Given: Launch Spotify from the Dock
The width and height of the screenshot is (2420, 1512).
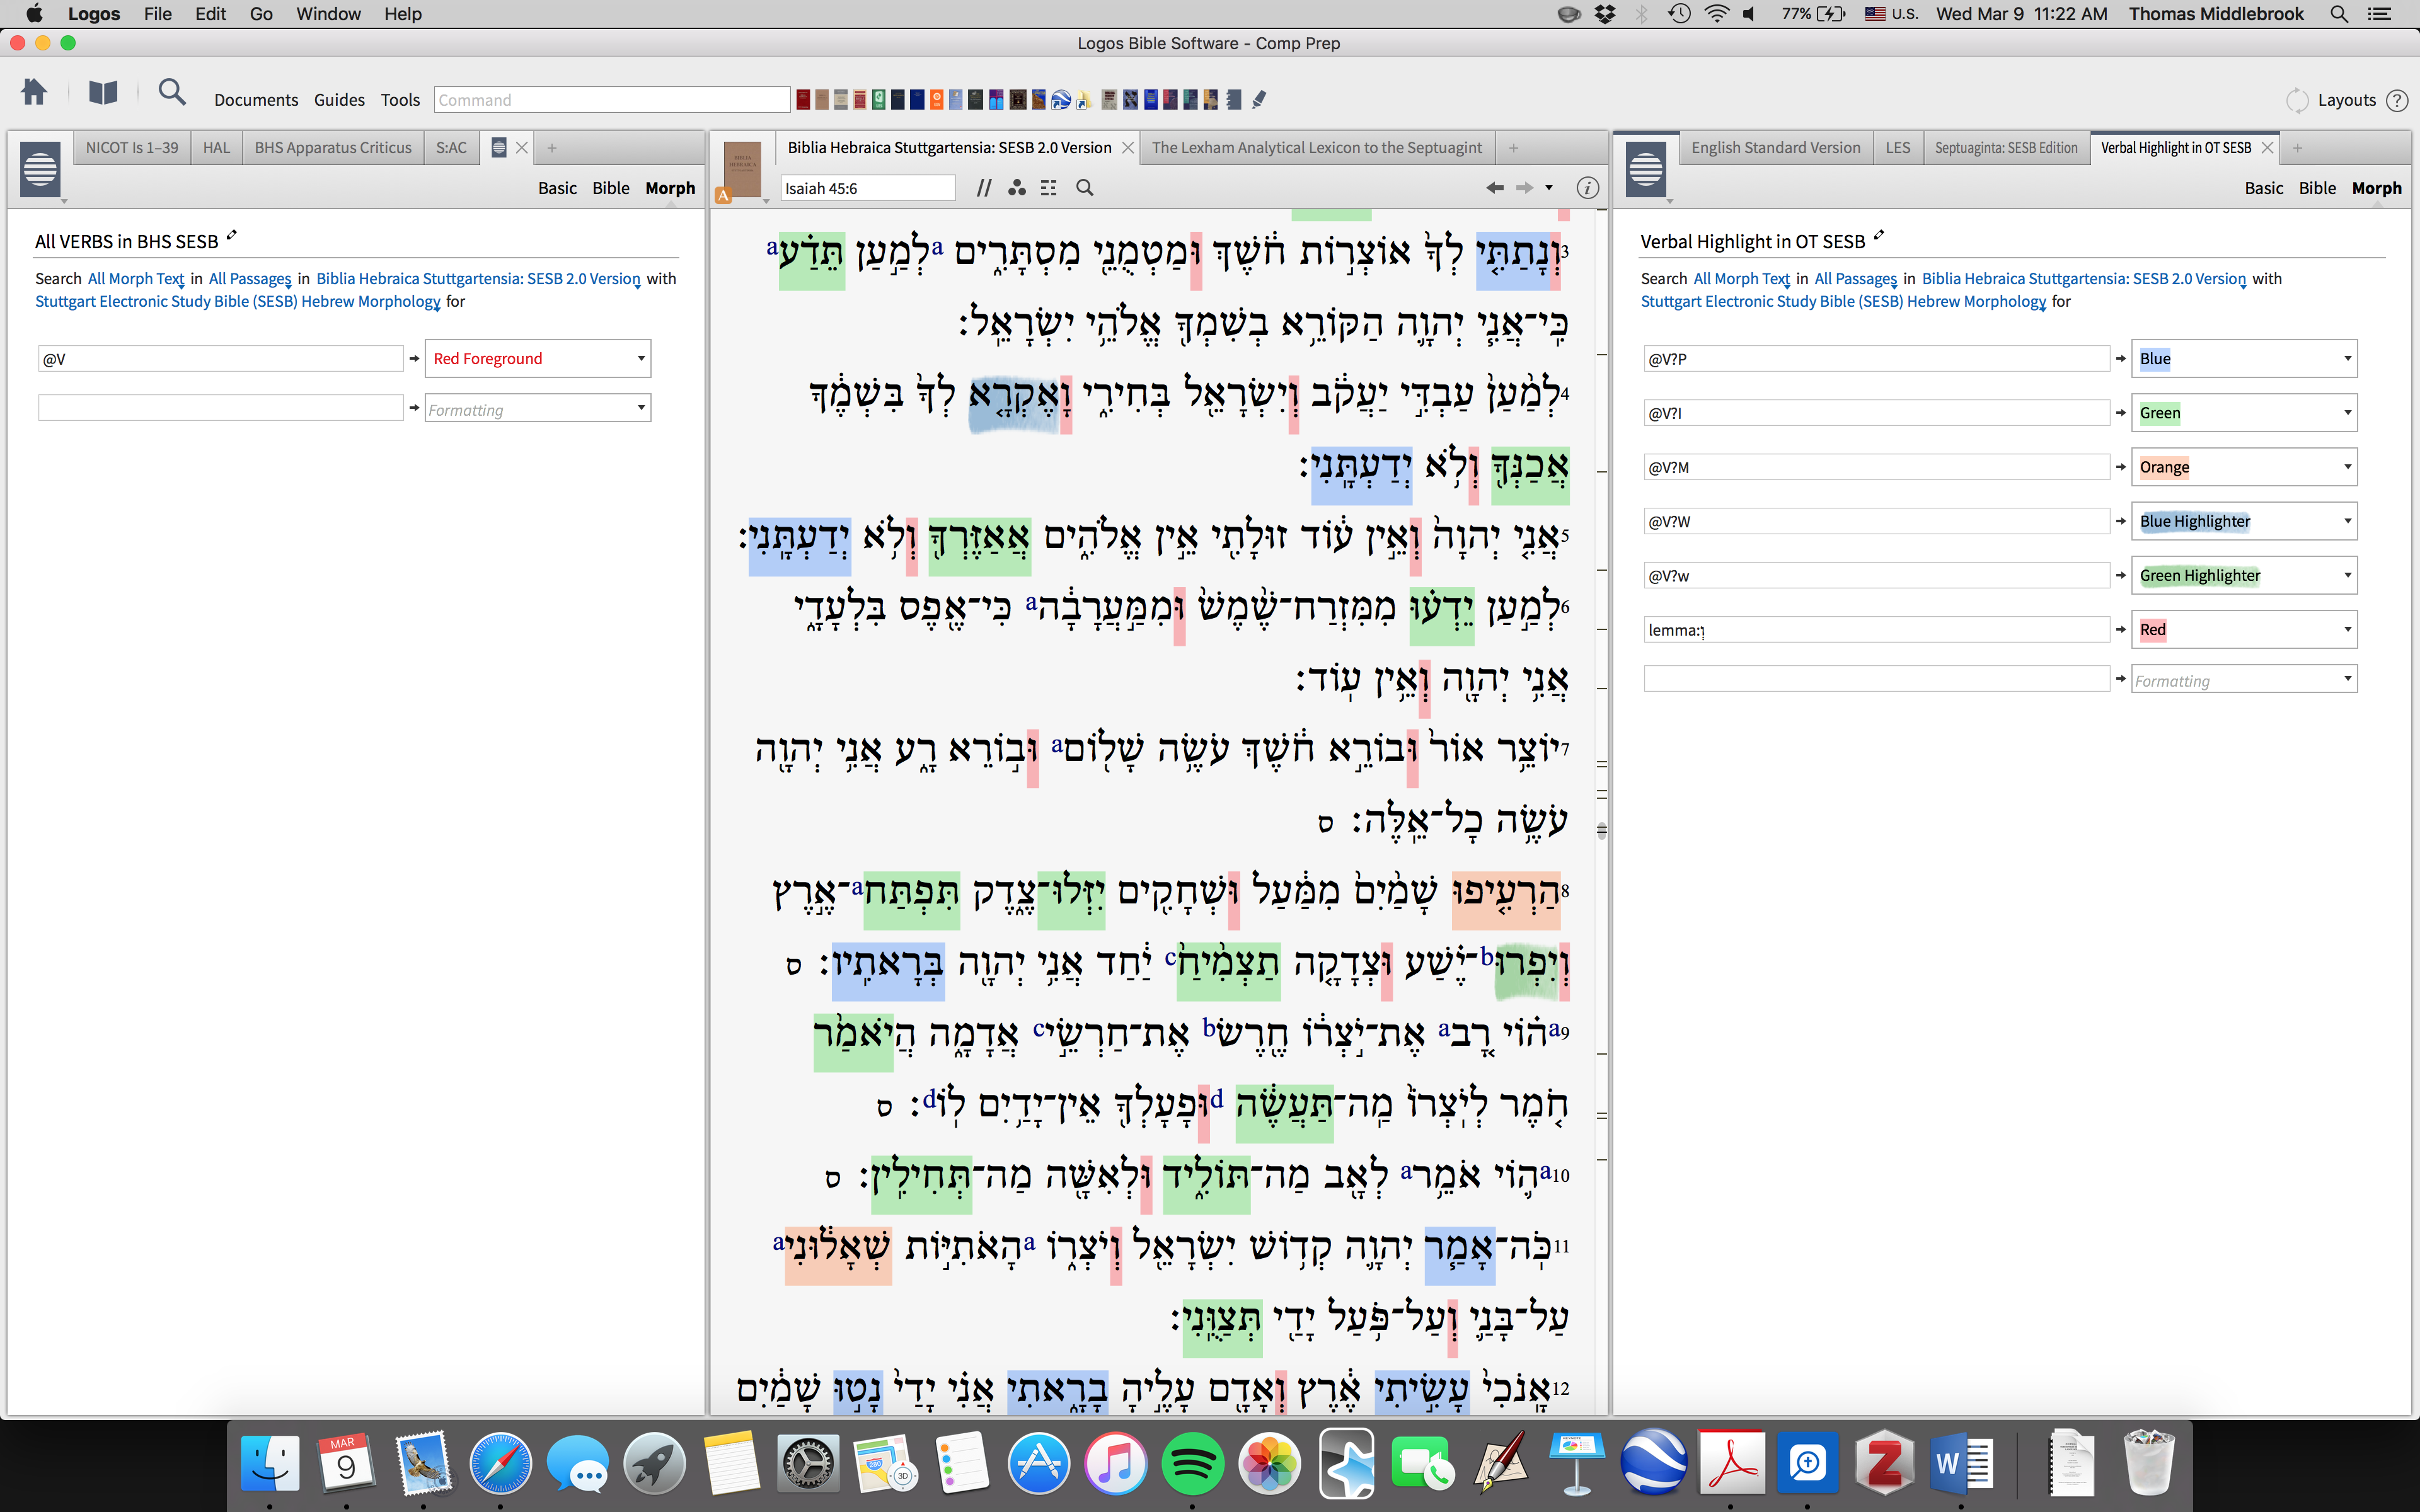Looking at the screenshot, I should pos(1192,1464).
